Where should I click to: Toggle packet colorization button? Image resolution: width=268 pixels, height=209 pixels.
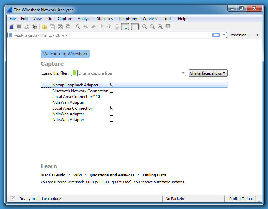point(135,27)
